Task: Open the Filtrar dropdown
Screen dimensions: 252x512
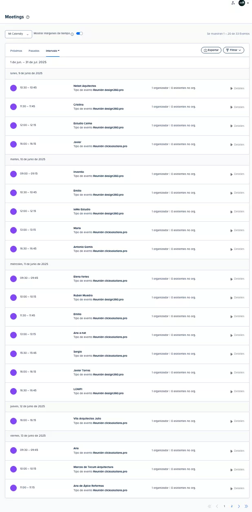Action: pos(234,50)
